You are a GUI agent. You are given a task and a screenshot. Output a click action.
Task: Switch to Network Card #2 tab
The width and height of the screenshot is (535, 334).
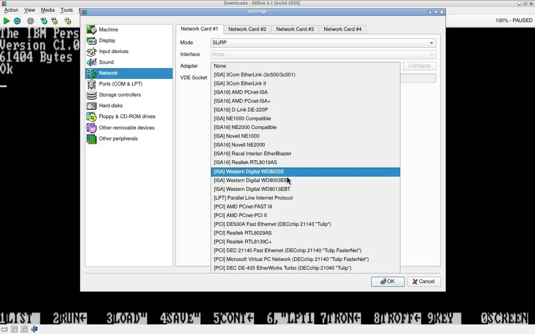pos(247,29)
